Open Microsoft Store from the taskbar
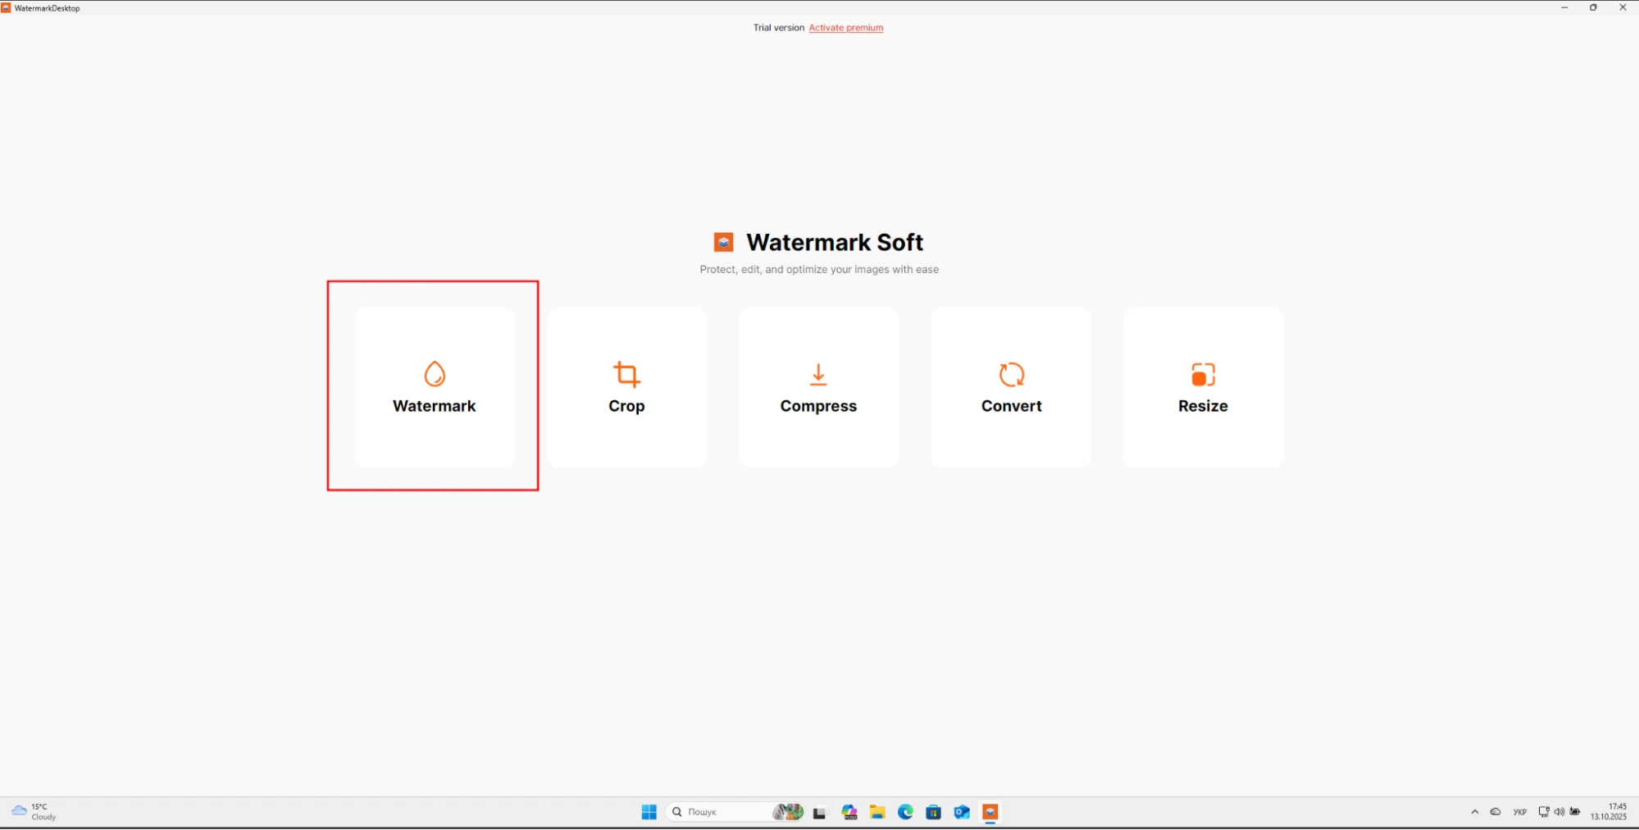 (933, 812)
